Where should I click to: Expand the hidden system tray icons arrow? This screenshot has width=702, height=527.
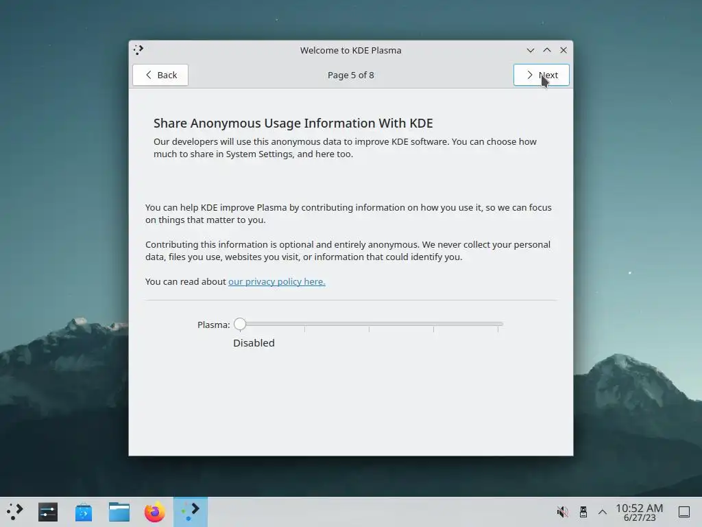click(x=603, y=512)
